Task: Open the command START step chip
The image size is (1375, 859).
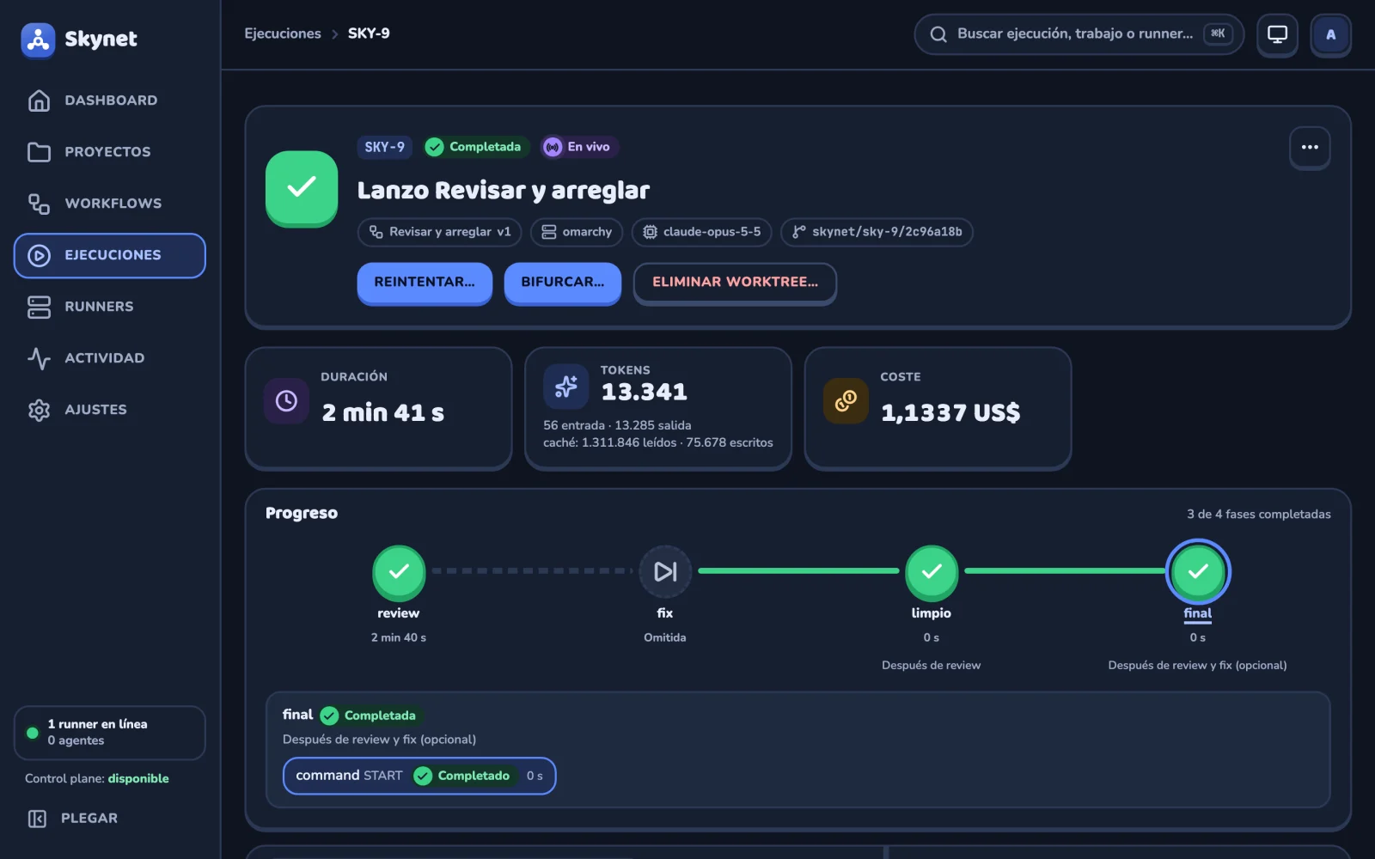Action: point(419,776)
